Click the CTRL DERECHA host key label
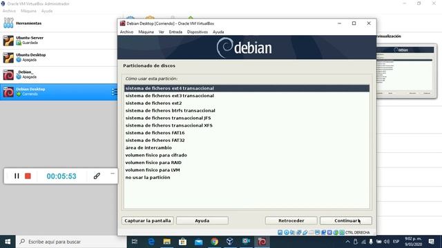Viewport: 442px width, 248px height. (x=358, y=233)
